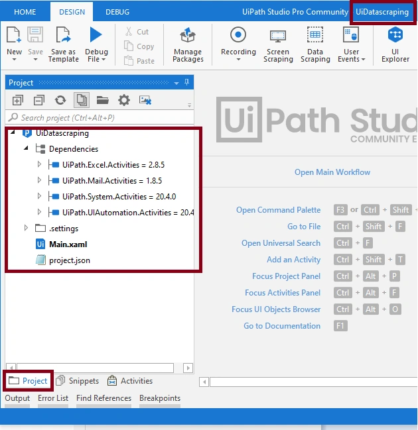Switch to the DEBUG tab
The width and height of the screenshot is (418, 430).
(117, 12)
